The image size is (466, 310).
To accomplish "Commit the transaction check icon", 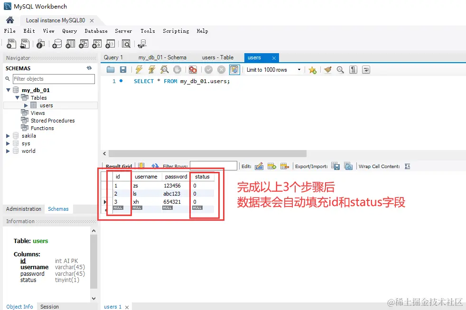I will [x=209, y=70].
